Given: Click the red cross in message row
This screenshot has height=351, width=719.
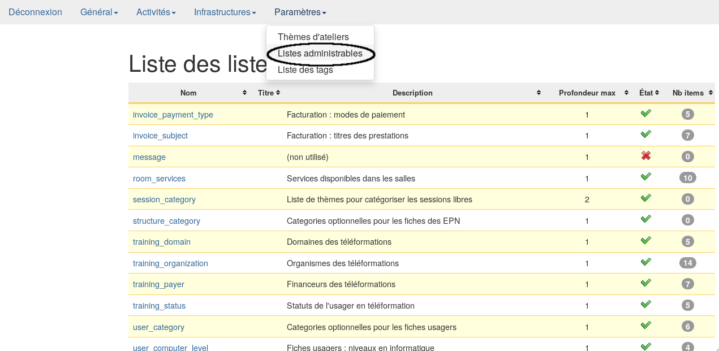Looking at the screenshot, I should [x=645, y=156].
